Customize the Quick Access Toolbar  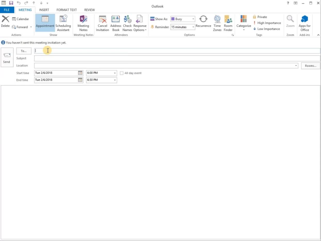tap(47, 3)
